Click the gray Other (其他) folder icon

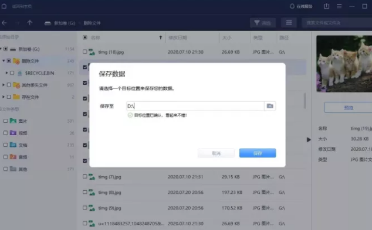(13, 169)
